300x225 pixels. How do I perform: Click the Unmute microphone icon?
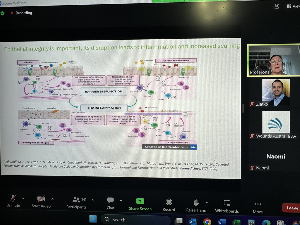click(x=13, y=198)
